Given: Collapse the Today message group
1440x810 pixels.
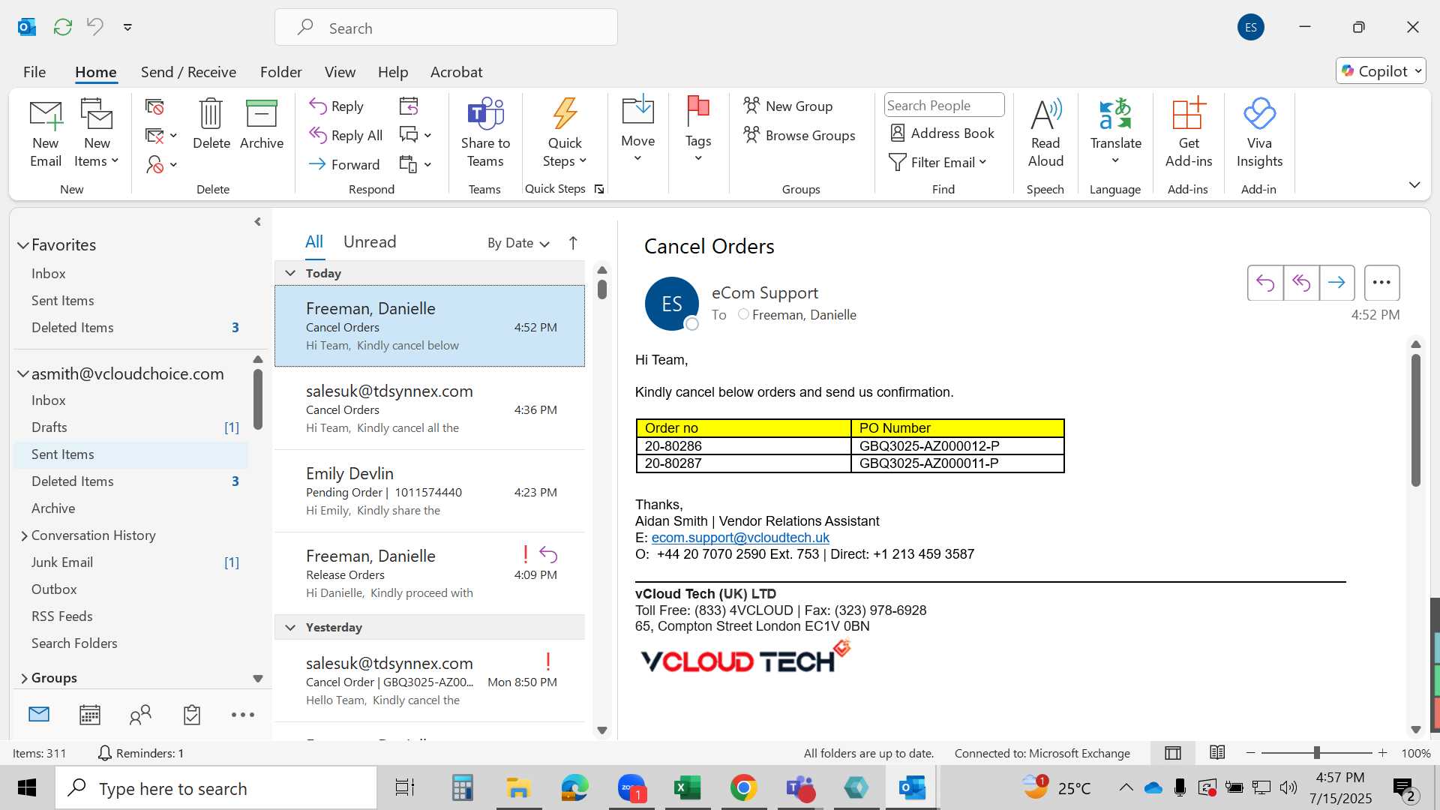Looking at the screenshot, I should tap(290, 273).
